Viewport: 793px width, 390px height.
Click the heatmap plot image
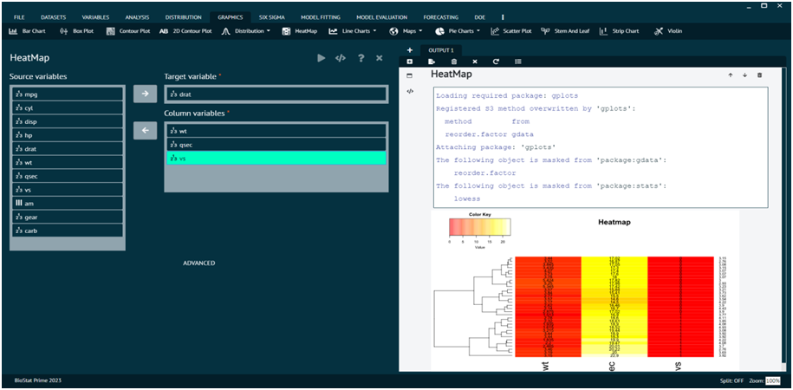(x=585, y=291)
